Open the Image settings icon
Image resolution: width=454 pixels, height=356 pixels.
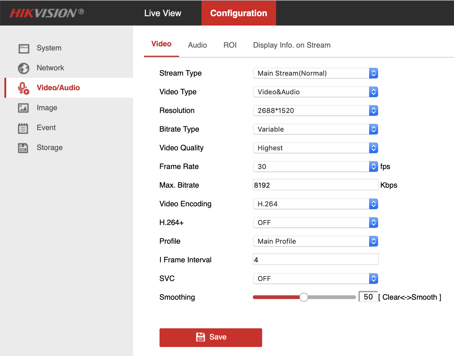(23, 108)
